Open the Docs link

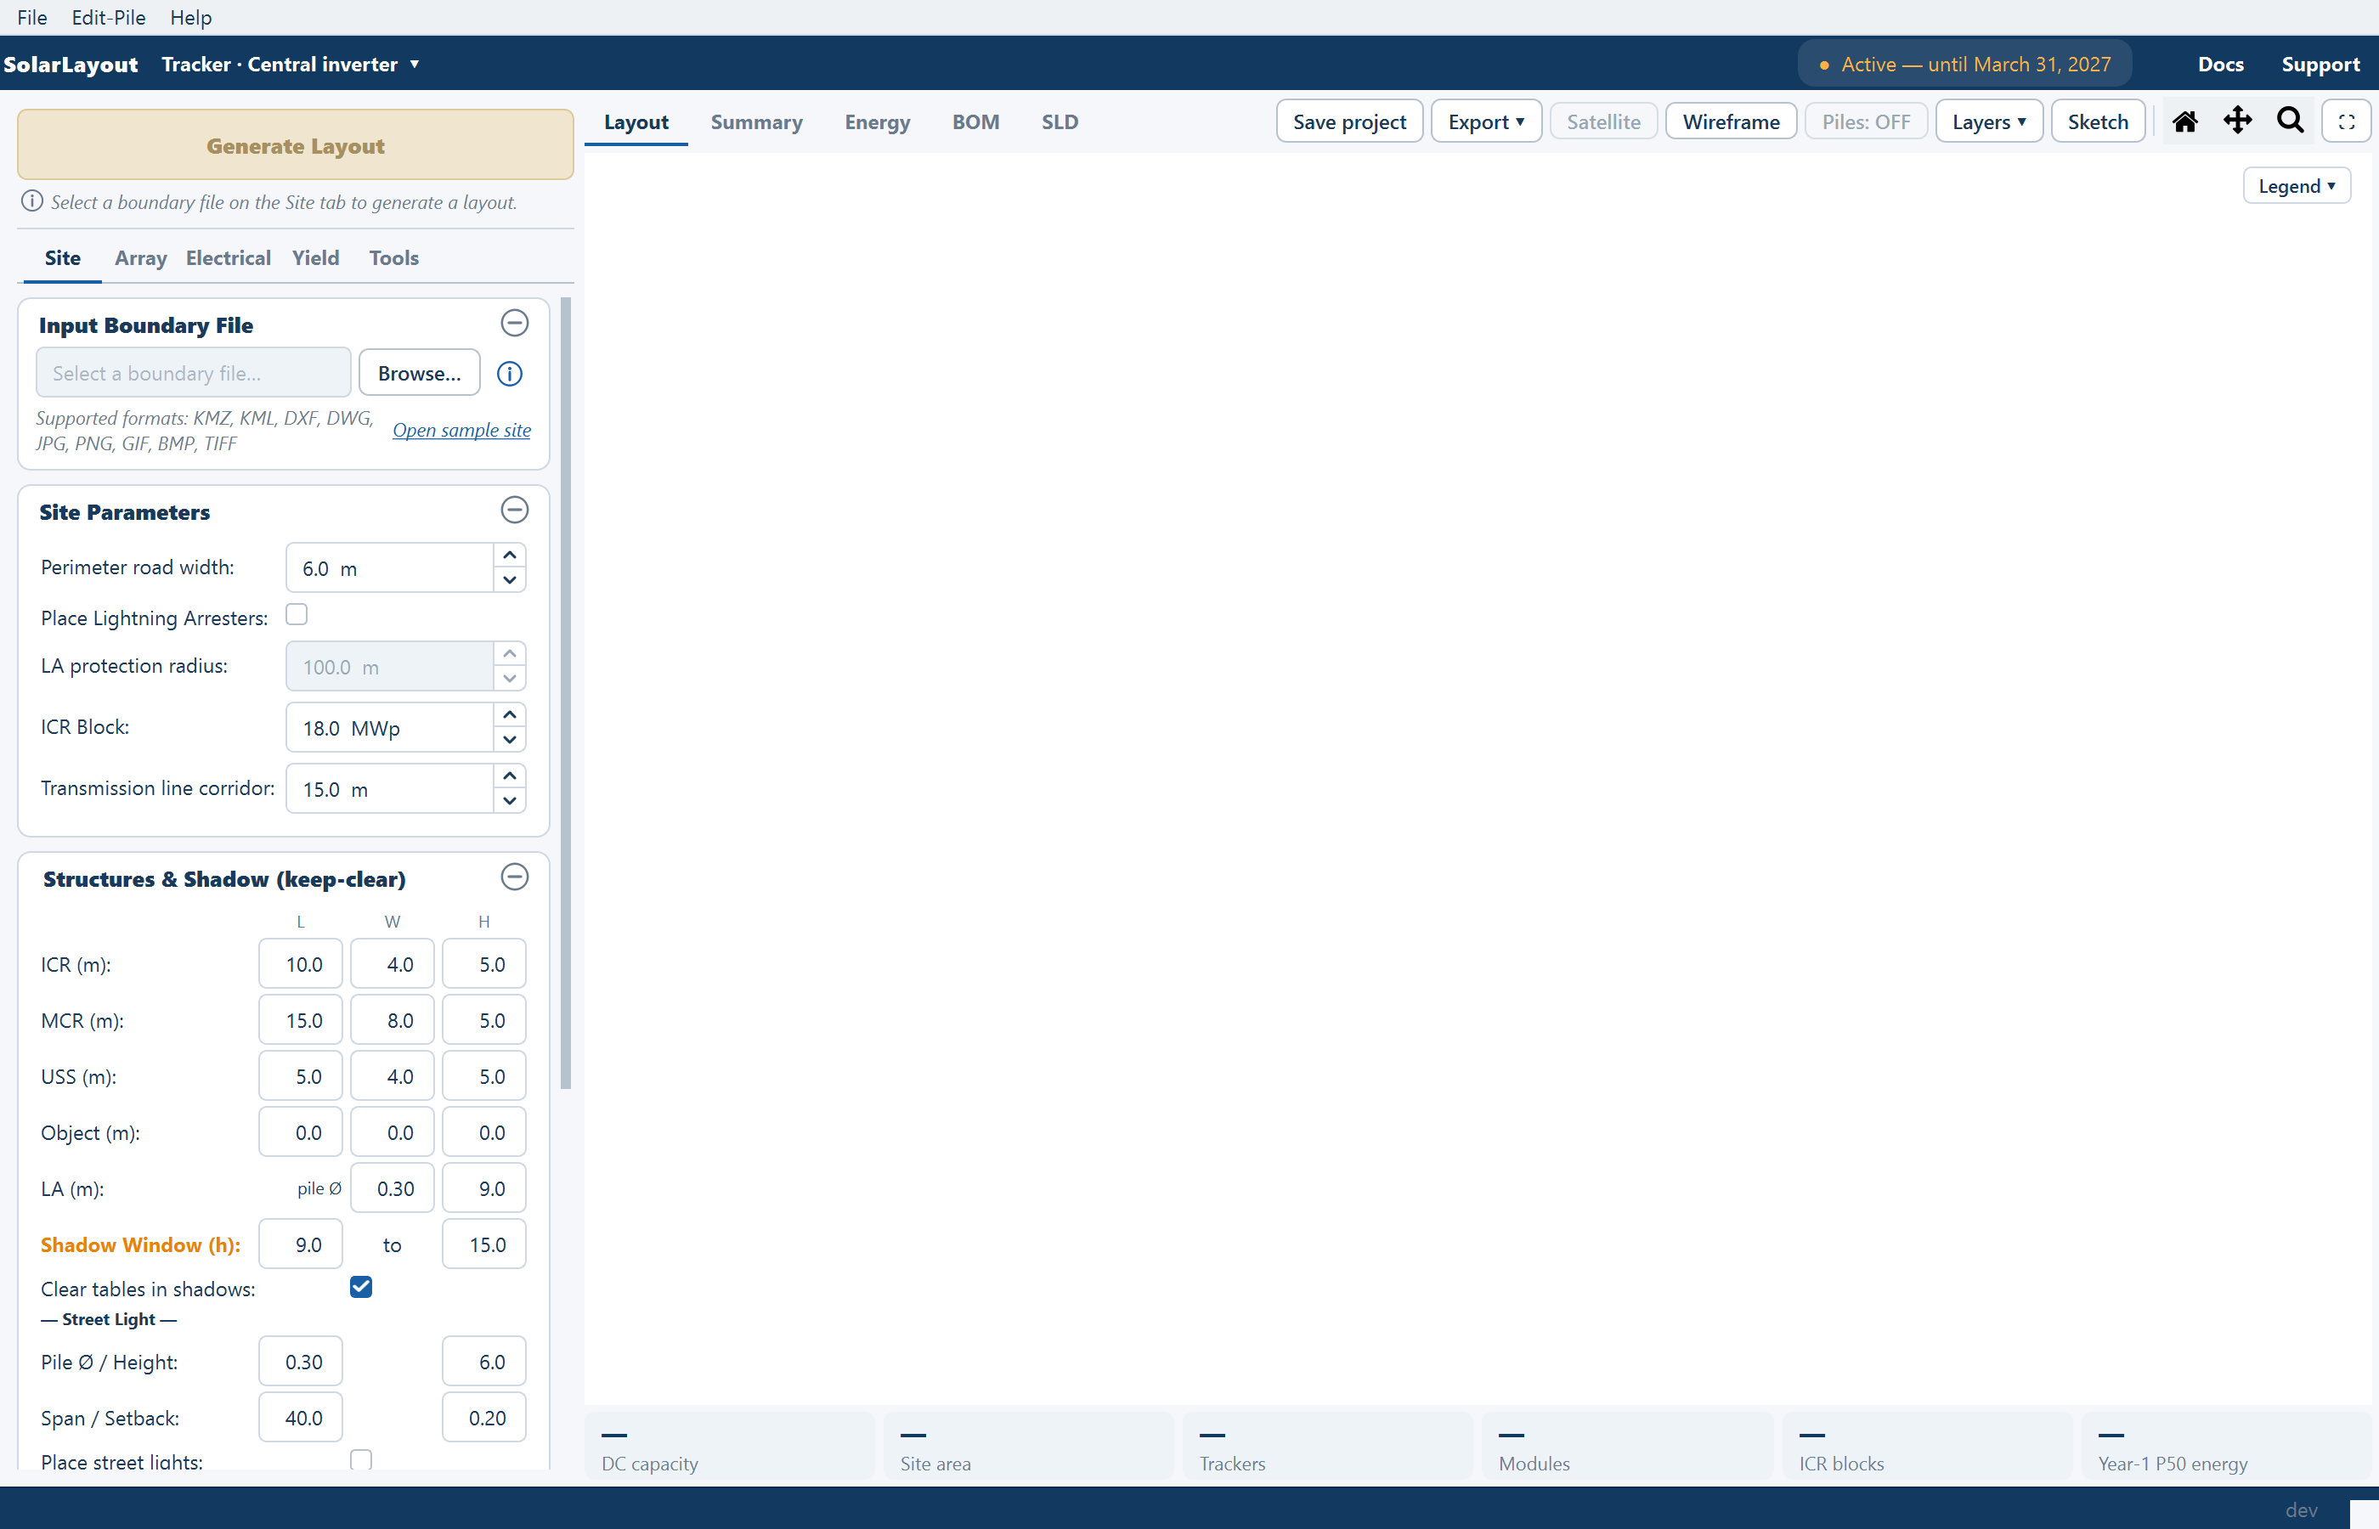coord(2220,65)
